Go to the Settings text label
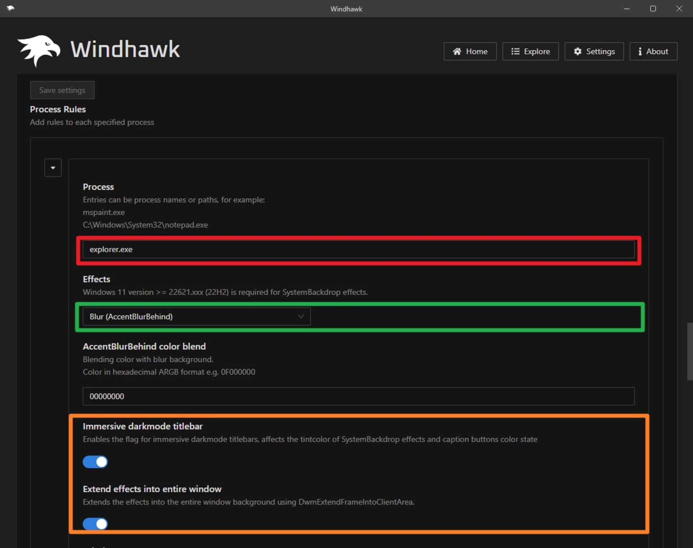 click(600, 51)
